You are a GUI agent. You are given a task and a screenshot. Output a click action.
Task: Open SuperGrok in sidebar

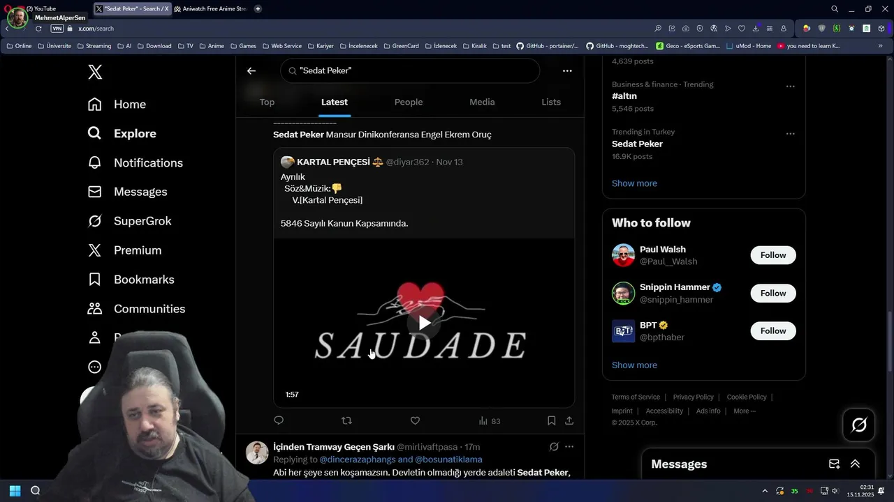129,221
